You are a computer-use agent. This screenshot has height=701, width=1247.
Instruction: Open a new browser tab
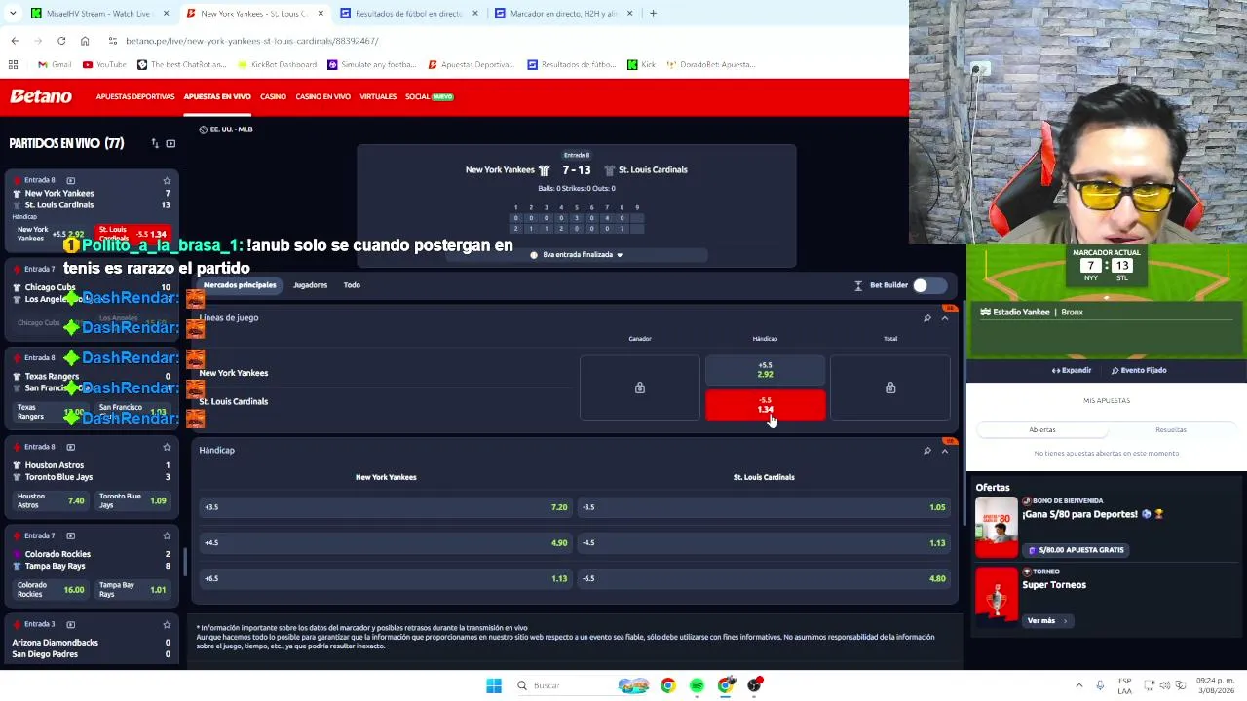653,14
